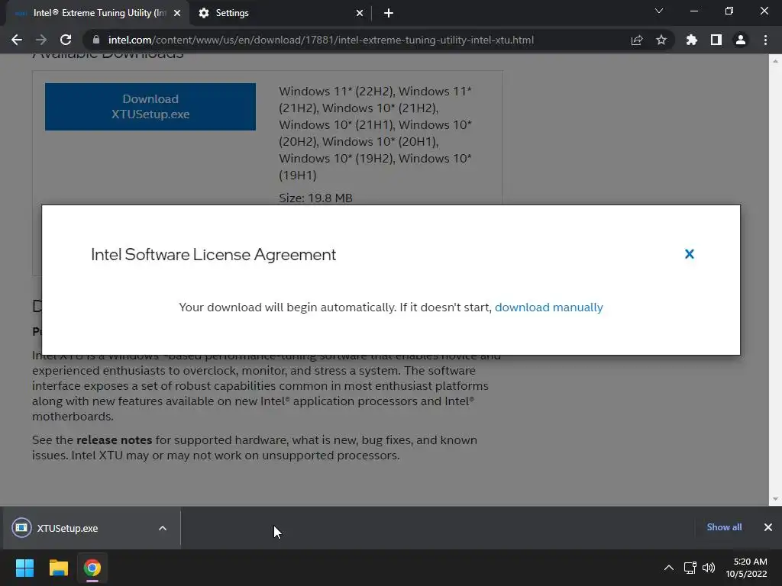Open the Windows Start menu
Viewport: 782px width, 586px height.
(24, 568)
